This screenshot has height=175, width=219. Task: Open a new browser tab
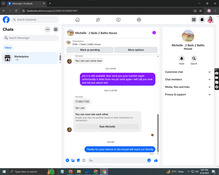pos(50,3)
